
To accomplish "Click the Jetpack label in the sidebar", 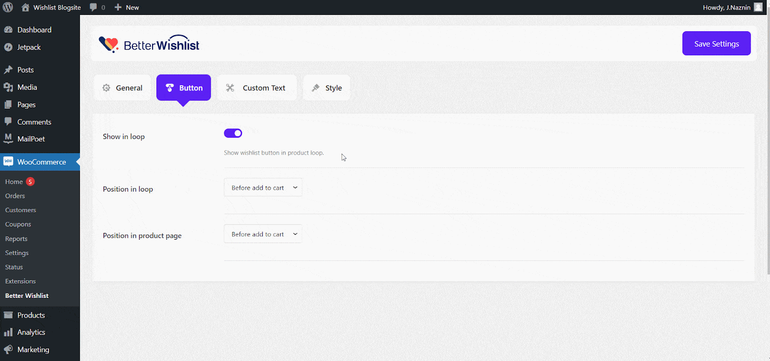I will click(29, 47).
